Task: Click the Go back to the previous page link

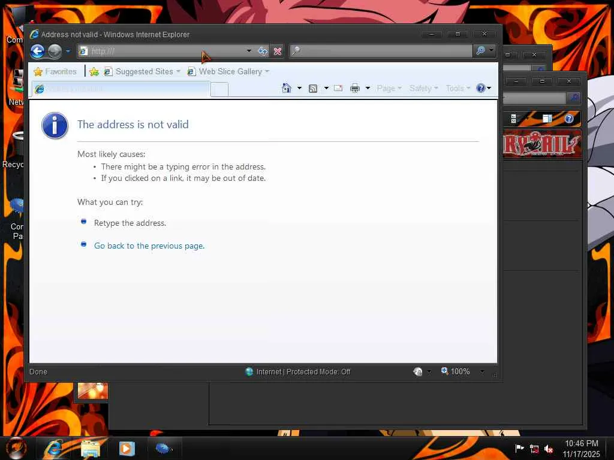Action: tap(149, 246)
